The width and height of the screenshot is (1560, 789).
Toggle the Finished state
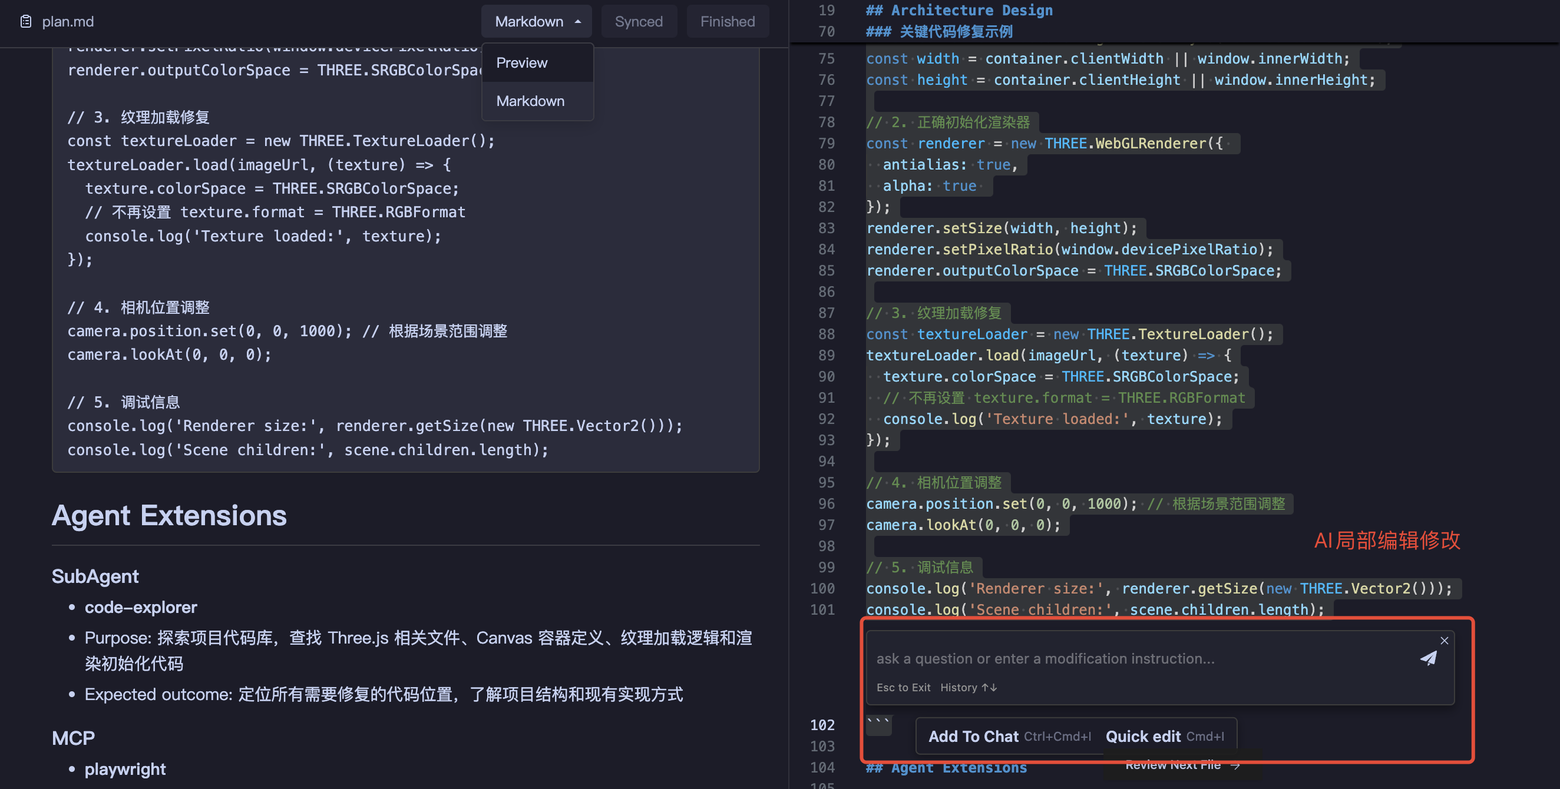tap(727, 21)
